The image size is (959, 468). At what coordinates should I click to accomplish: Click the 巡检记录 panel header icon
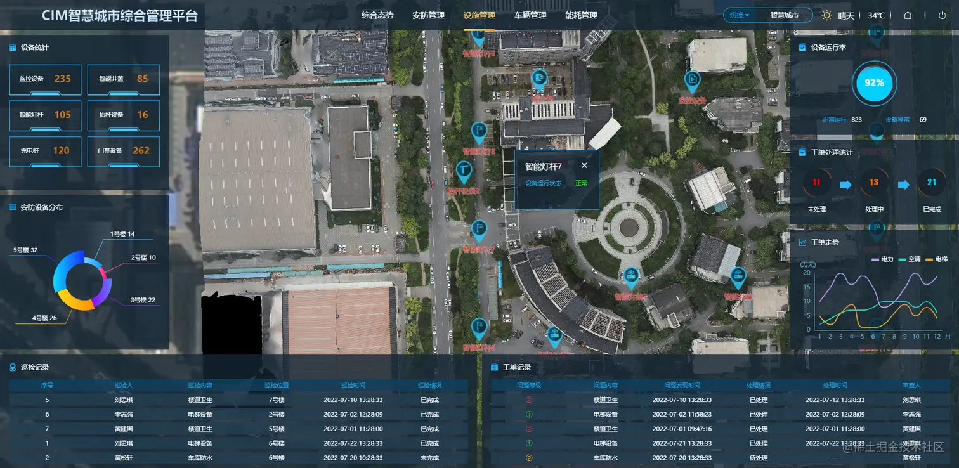(x=12, y=367)
